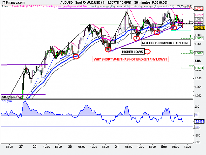The image size is (206, 155).
Task: Click the Piv pivot level label
Action: click(x=191, y=22)
